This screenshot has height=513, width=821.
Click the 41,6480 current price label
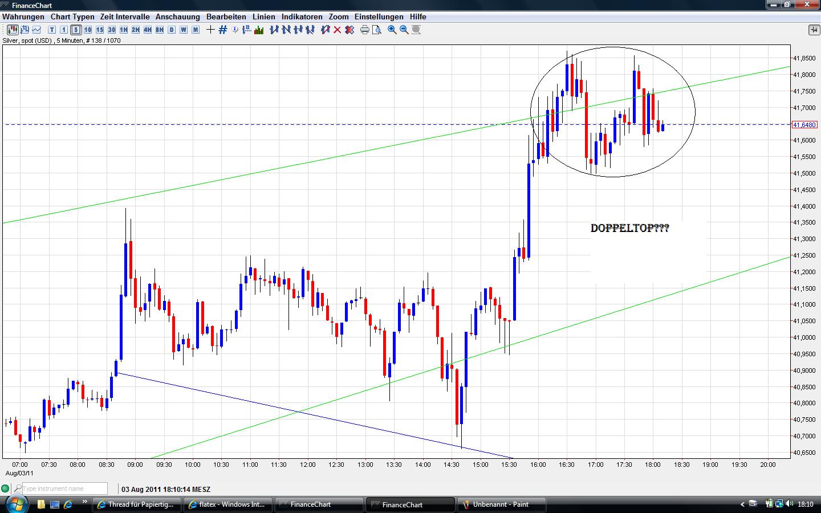(x=804, y=125)
